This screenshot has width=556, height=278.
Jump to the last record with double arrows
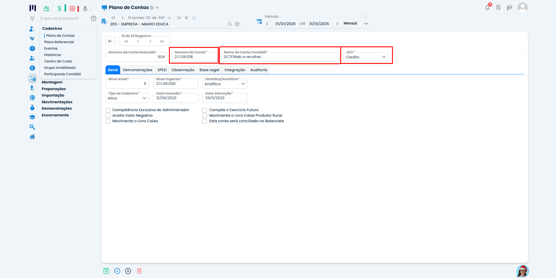162,41
